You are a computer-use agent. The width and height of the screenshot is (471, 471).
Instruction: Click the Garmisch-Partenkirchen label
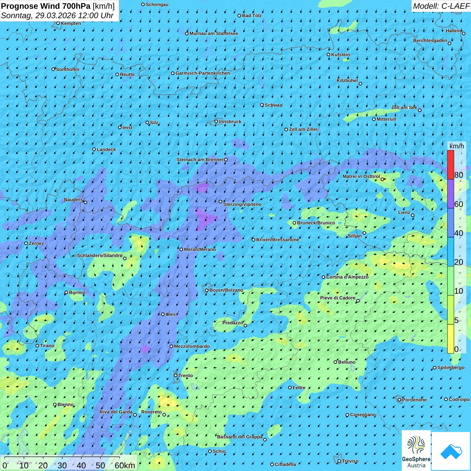(x=203, y=73)
